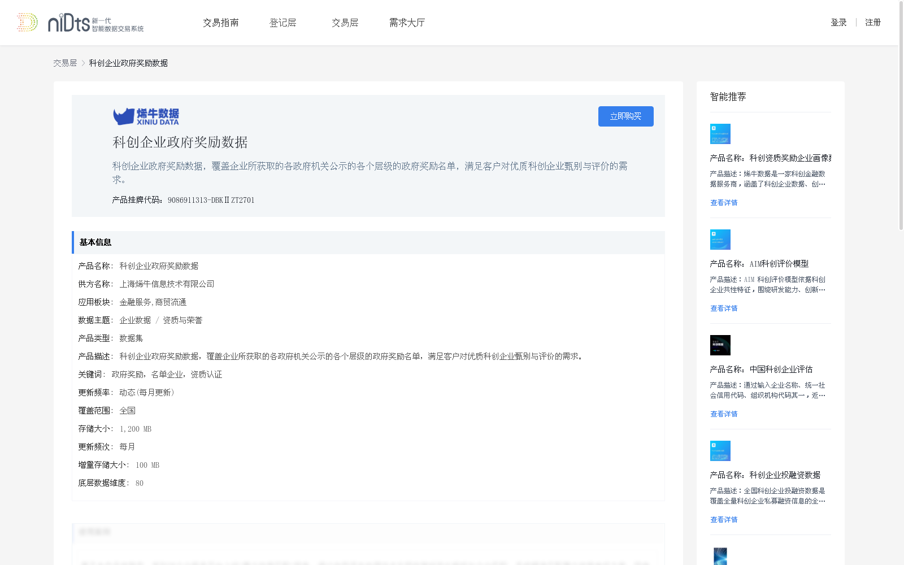Click the 登录 link
This screenshot has height=565, width=904.
point(838,23)
